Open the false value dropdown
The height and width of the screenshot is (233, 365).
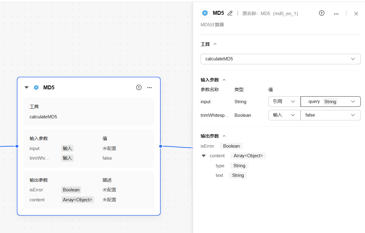330,115
